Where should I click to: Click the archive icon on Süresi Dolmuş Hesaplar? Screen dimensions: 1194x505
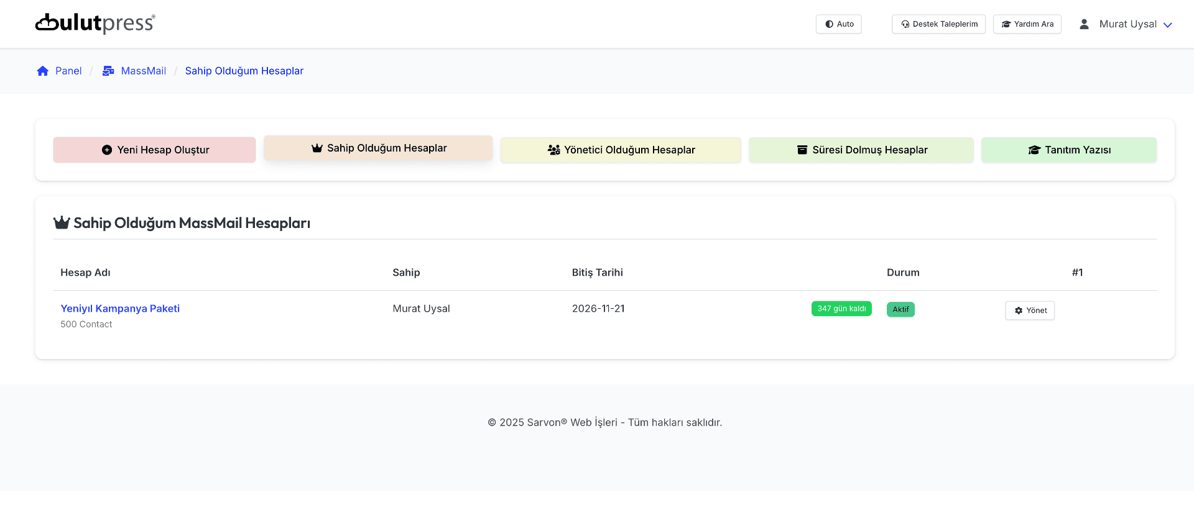pyautogui.click(x=802, y=150)
